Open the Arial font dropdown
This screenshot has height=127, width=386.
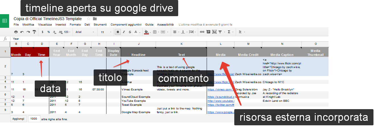point(85,32)
